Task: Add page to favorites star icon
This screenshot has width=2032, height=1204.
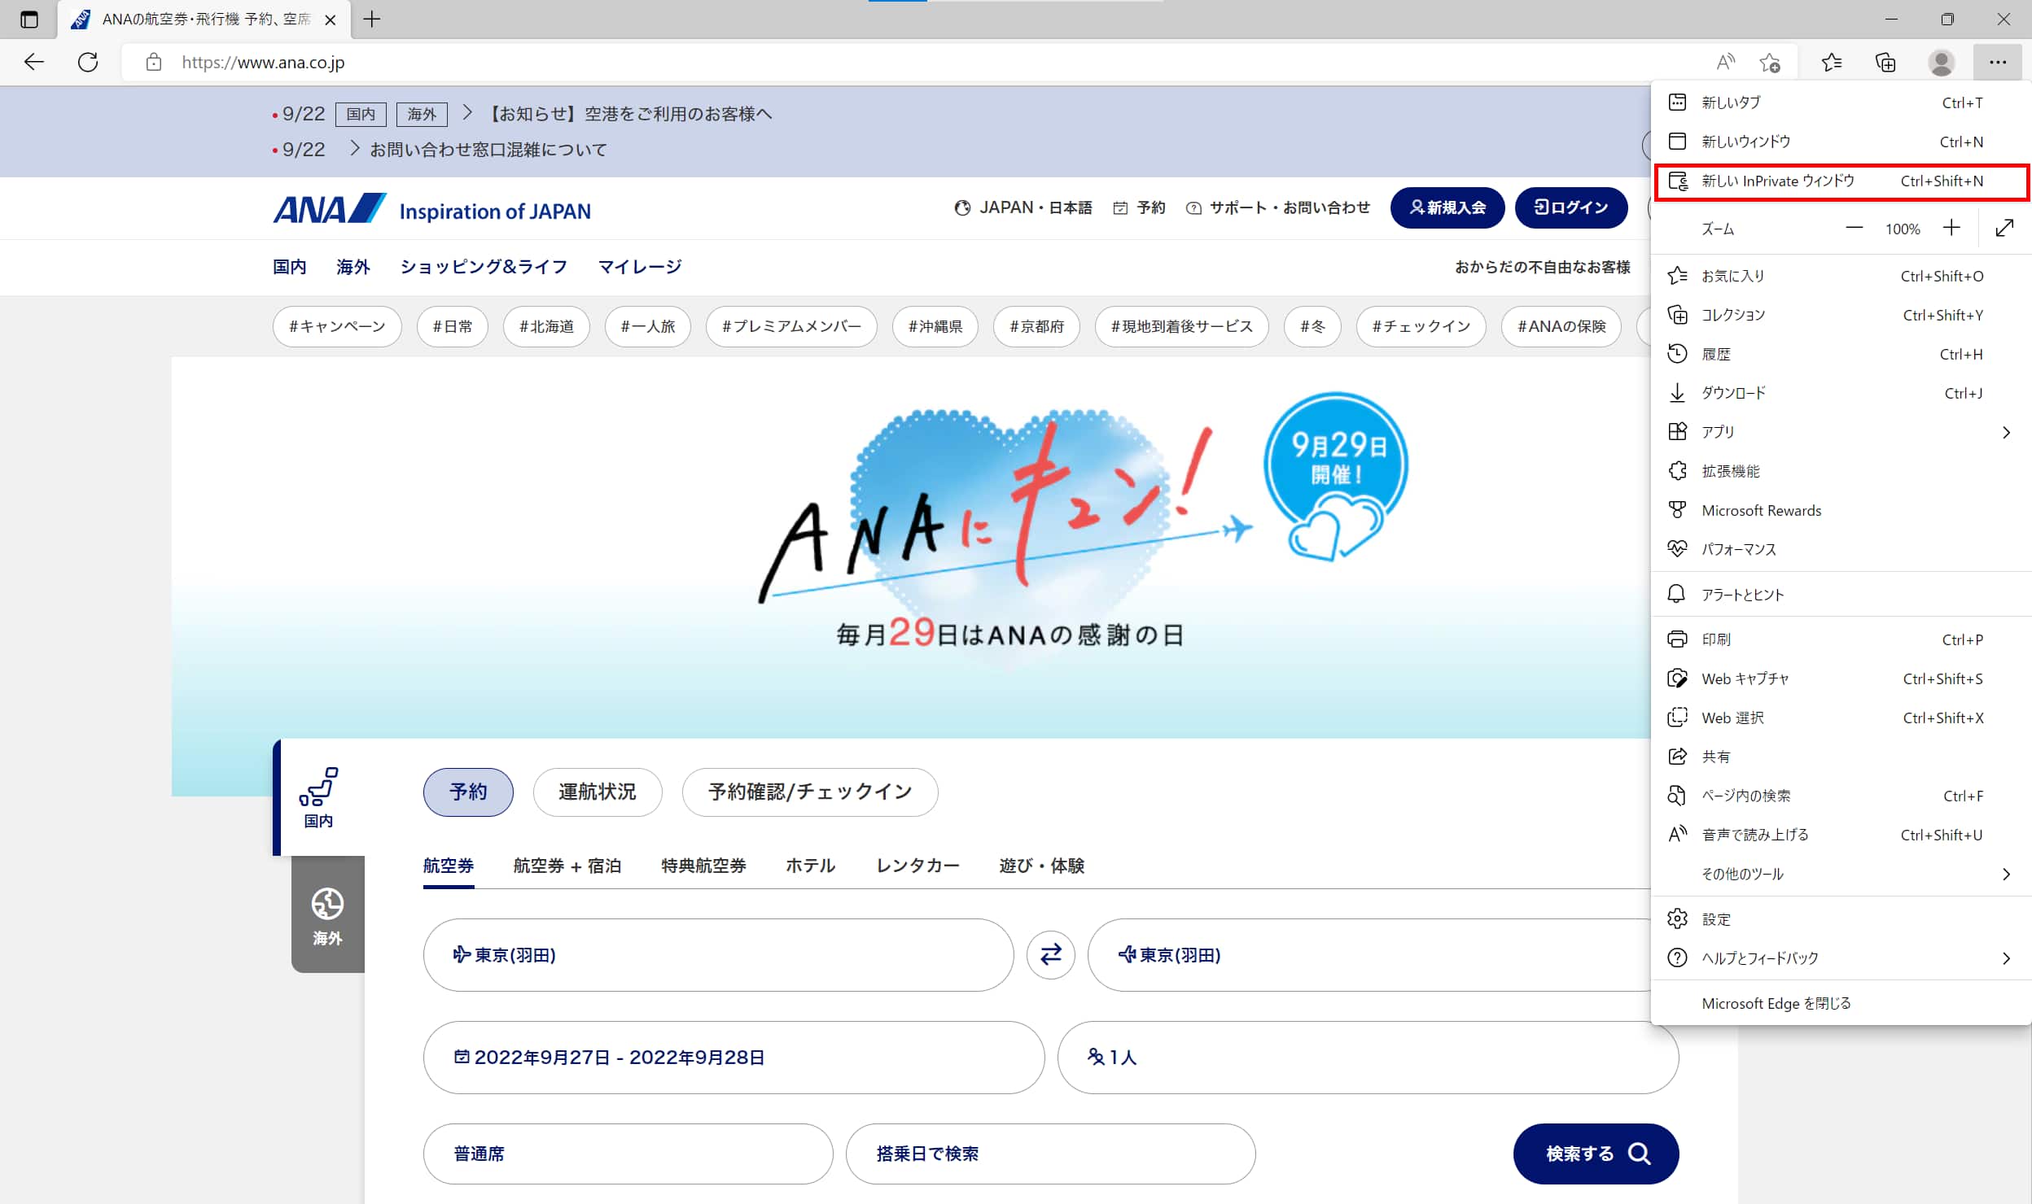Action: [1769, 62]
